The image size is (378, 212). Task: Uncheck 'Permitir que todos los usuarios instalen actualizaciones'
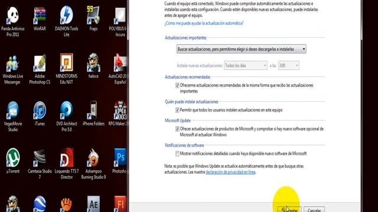177,110
